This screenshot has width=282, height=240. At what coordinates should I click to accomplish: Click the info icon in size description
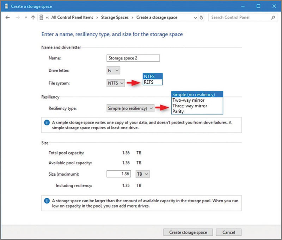click(x=47, y=201)
